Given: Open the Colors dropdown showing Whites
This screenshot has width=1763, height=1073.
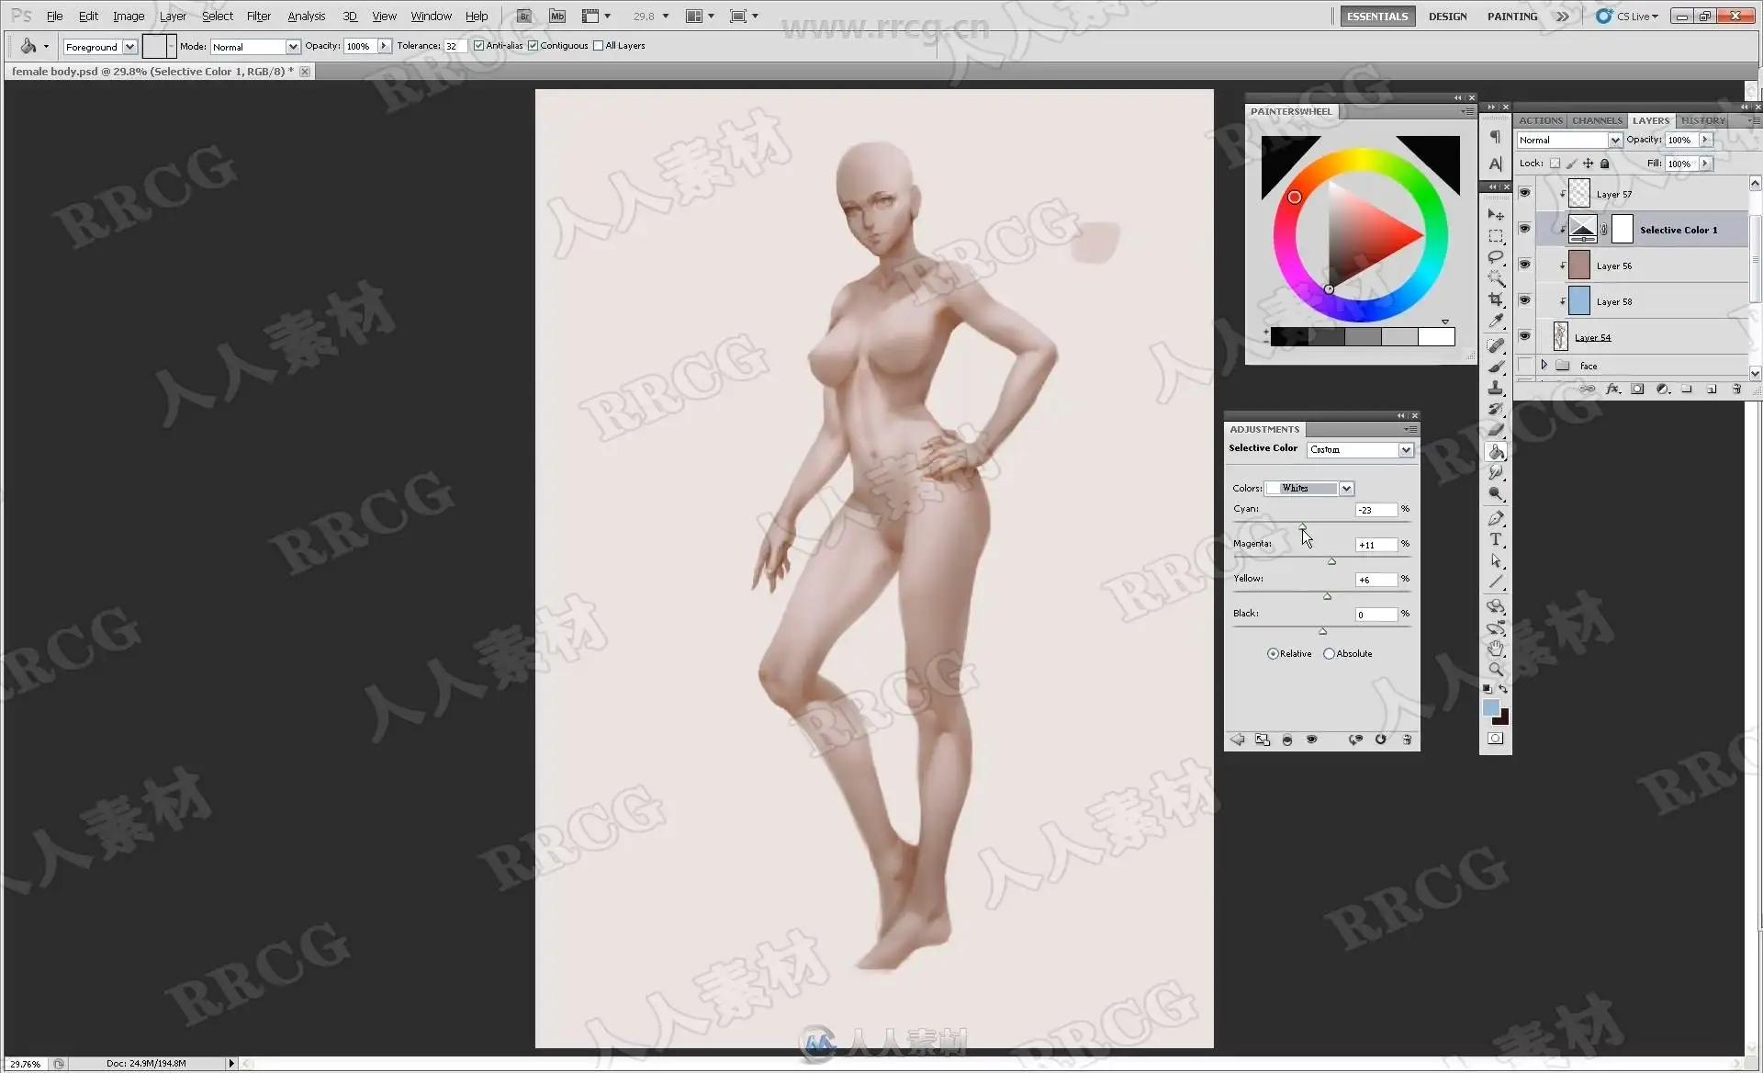Looking at the screenshot, I should tap(1346, 489).
